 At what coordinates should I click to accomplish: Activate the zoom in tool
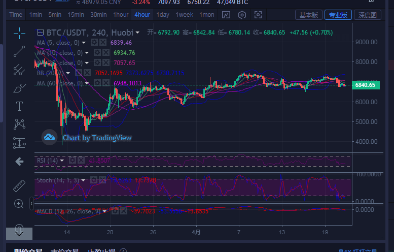pos(19,204)
